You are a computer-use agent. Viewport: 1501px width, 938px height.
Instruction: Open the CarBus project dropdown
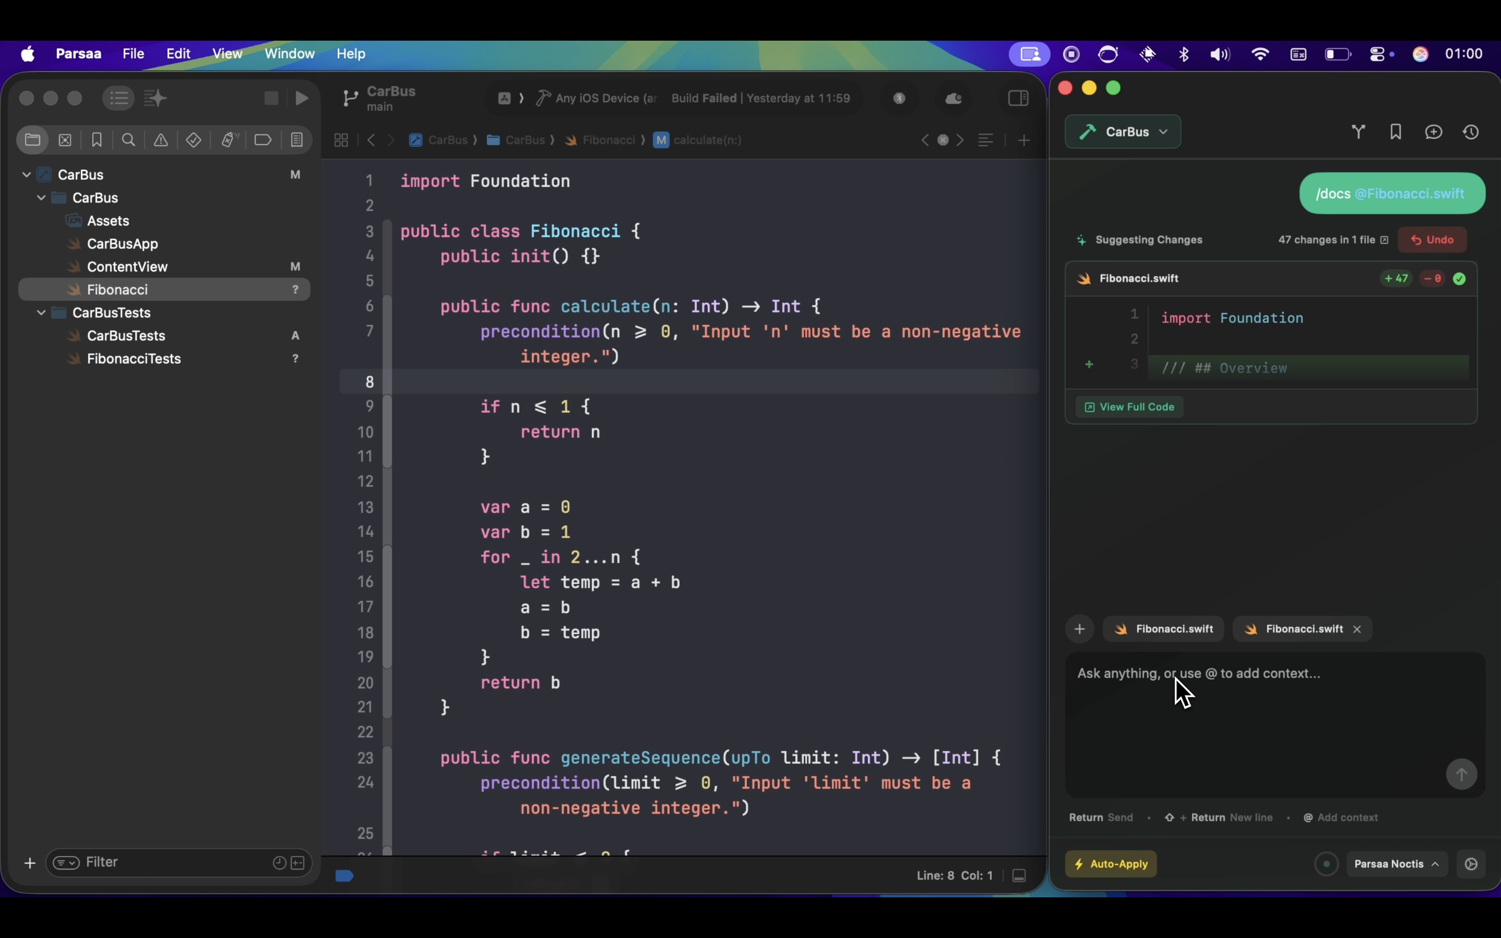(1123, 132)
